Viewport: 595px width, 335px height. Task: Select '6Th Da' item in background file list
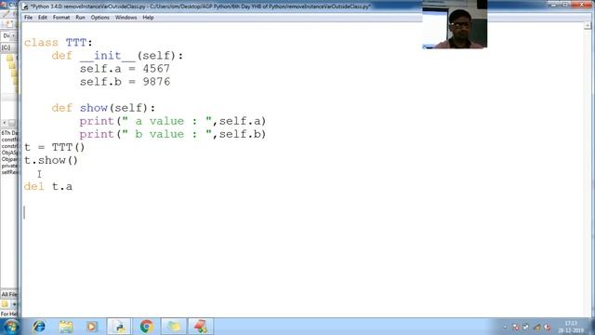(9, 133)
